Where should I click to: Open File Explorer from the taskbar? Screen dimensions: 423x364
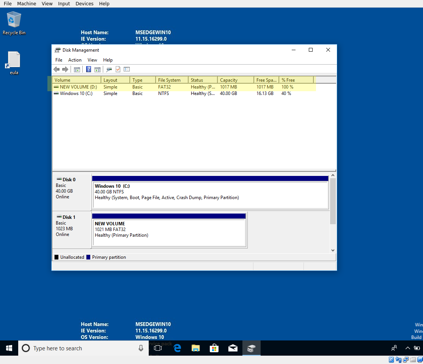coord(196,348)
